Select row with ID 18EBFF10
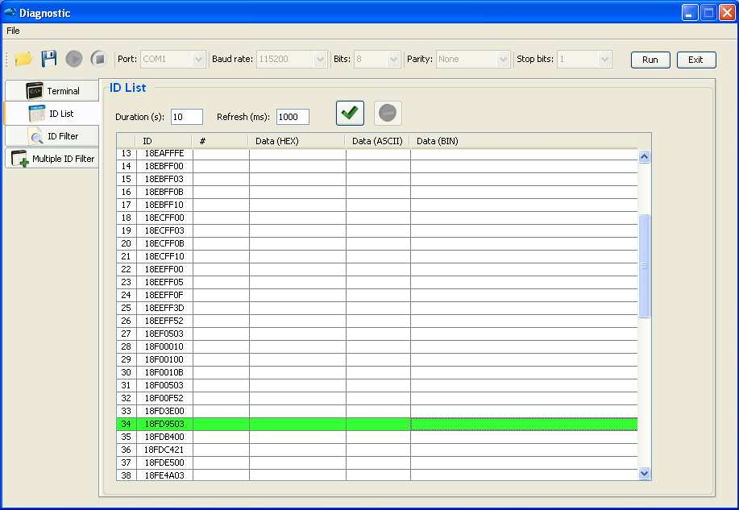Image resolution: width=739 pixels, height=510 pixels. 377,205
